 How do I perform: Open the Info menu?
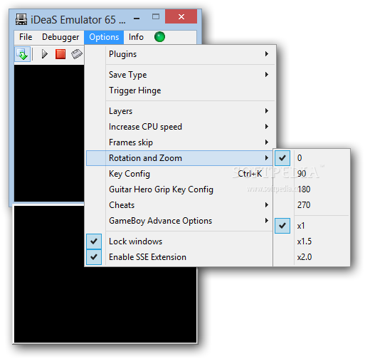click(x=136, y=37)
